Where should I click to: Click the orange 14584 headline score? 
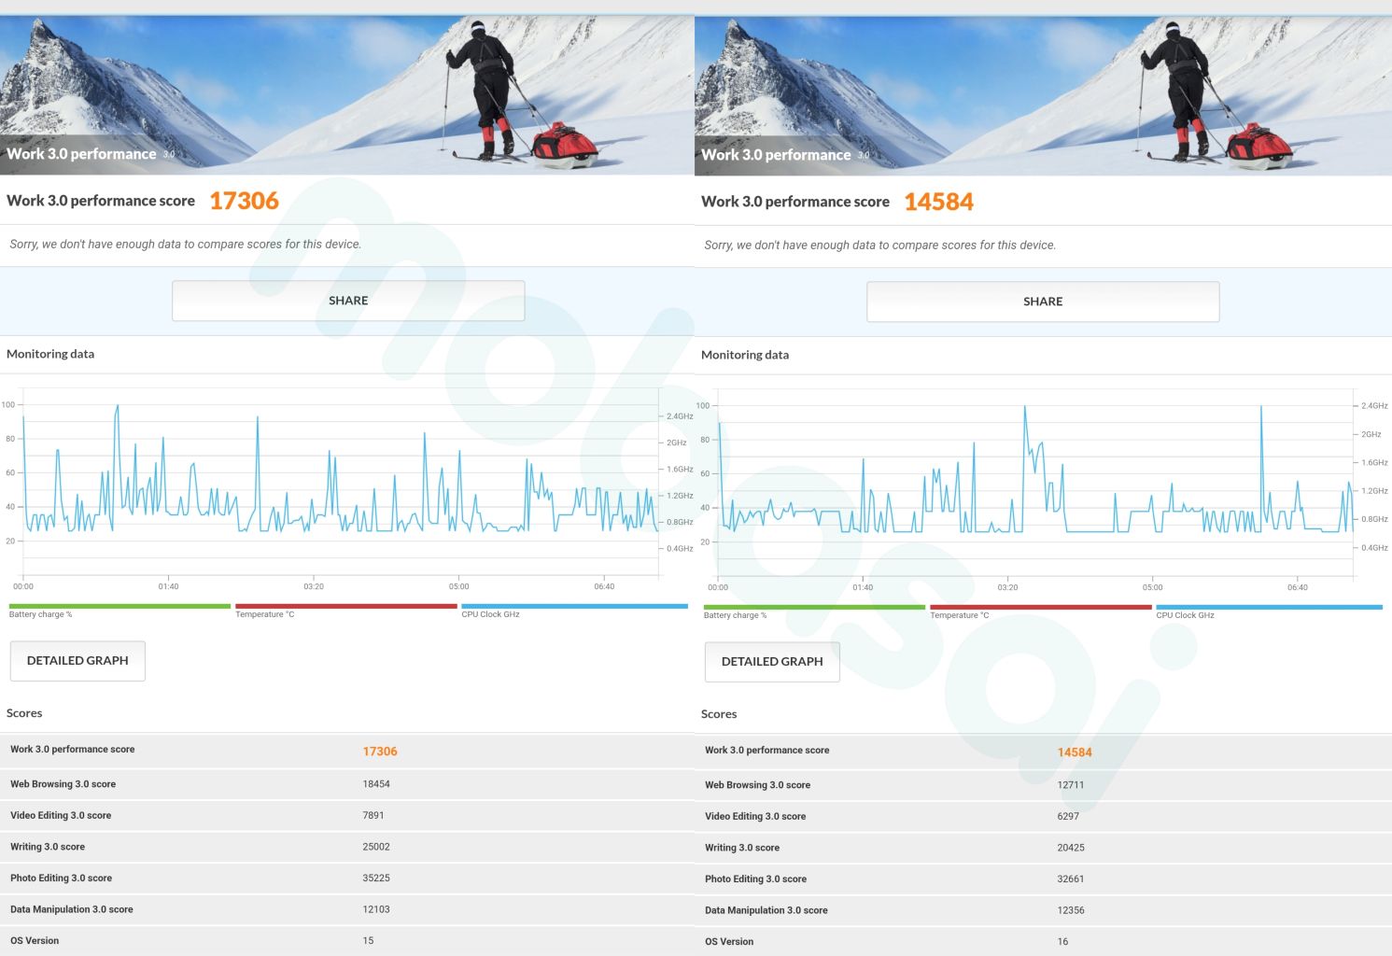click(938, 202)
